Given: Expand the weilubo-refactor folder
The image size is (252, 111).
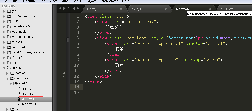Looking at the screenshot, I should (4, 26).
